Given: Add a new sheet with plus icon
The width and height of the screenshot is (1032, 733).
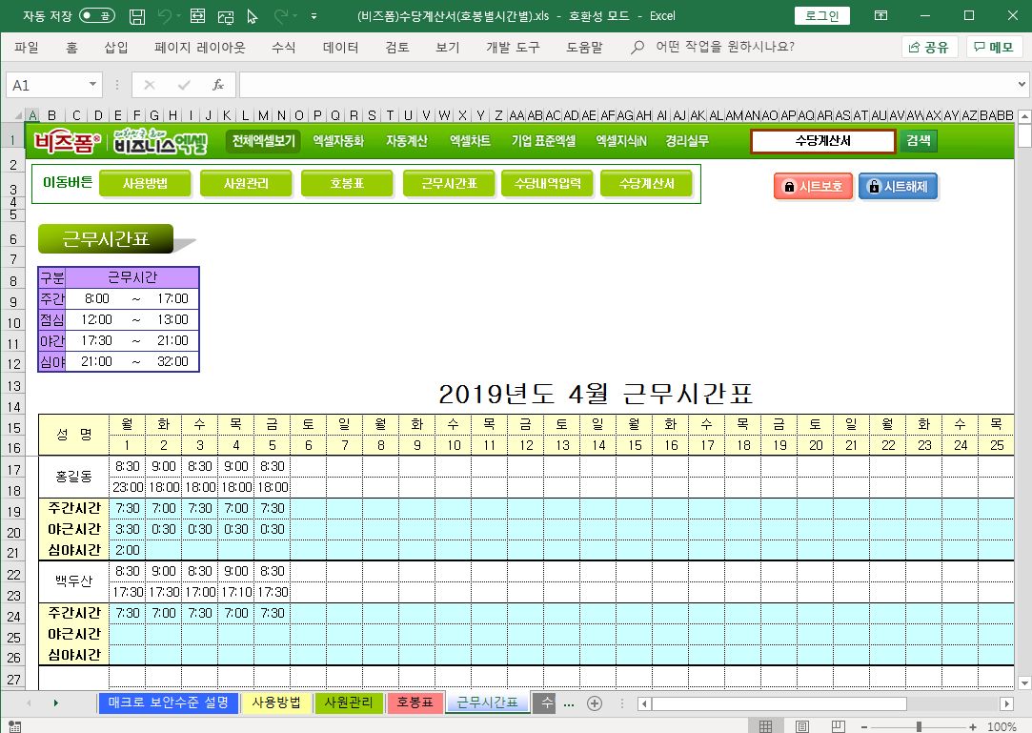Looking at the screenshot, I should pyautogui.click(x=595, y=703).
